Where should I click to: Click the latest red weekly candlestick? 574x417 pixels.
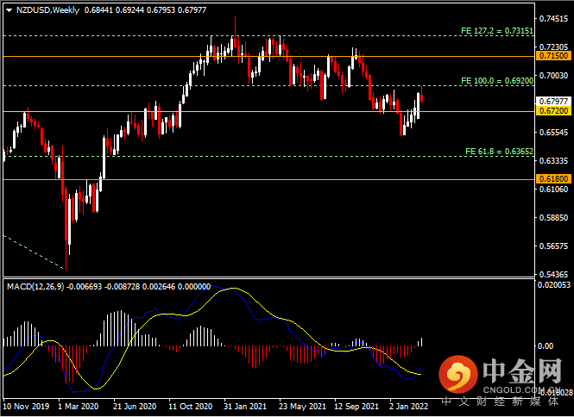point(422,94)
